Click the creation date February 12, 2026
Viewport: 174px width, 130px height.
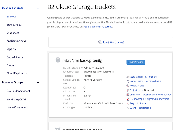coord(94,68)
